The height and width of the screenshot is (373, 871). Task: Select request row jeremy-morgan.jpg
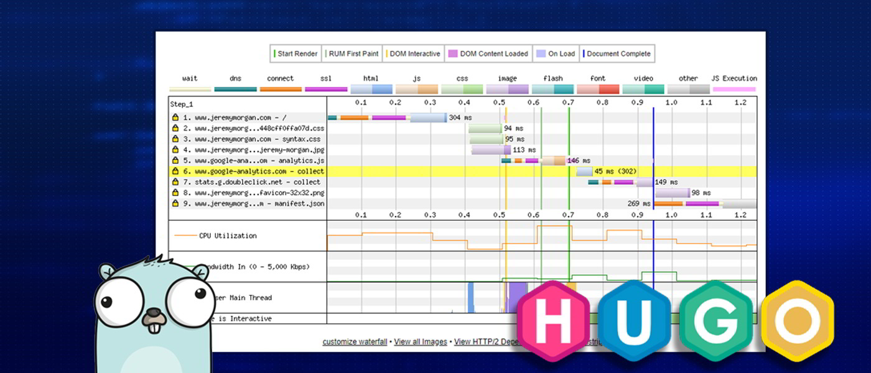pos(463,150)
